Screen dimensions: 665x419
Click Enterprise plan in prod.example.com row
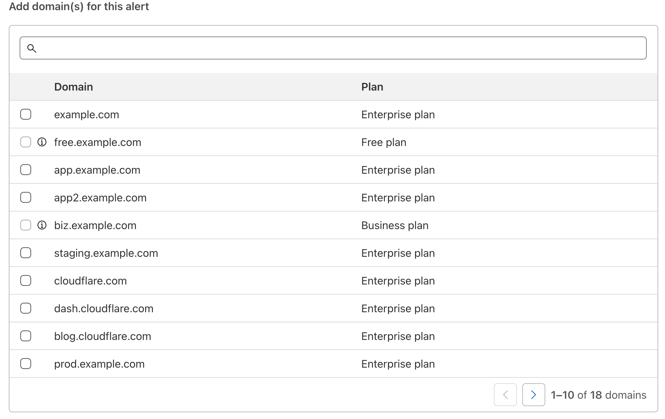398,364
